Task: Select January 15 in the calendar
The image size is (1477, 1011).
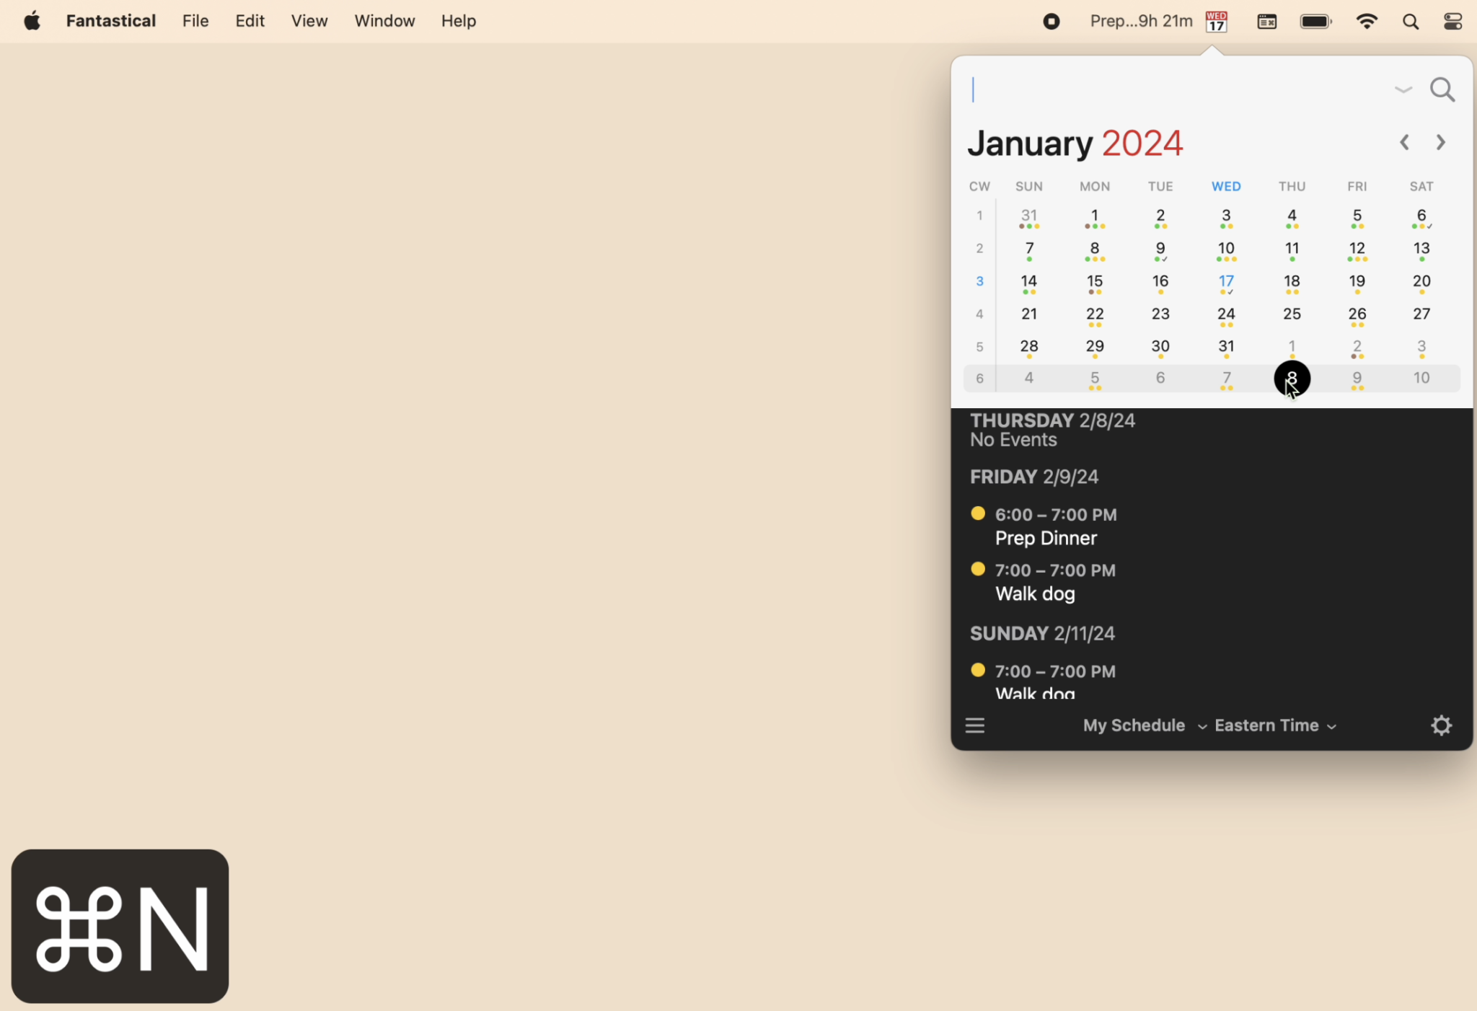Action: (x=1095, y=282)
